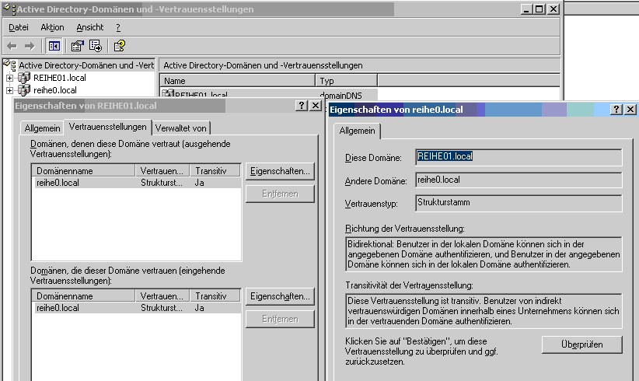This screenshot has height=381, width=639.
Task: Click Transitiv column header in incoming list
Action: click(215, 295)
